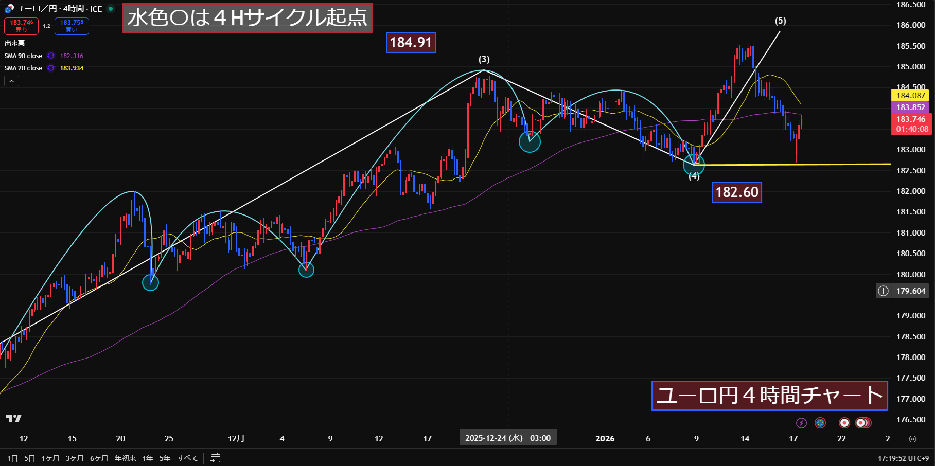Open the go-to-date calendar icon
Viewport: 935px width, 466px height.
216,458
